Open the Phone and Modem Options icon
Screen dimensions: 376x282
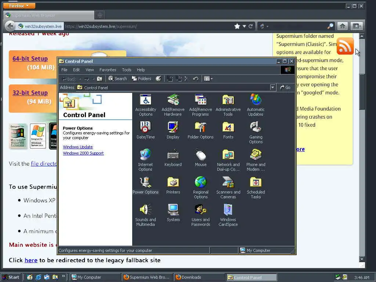pyautogui.click(x=256, y=160)
